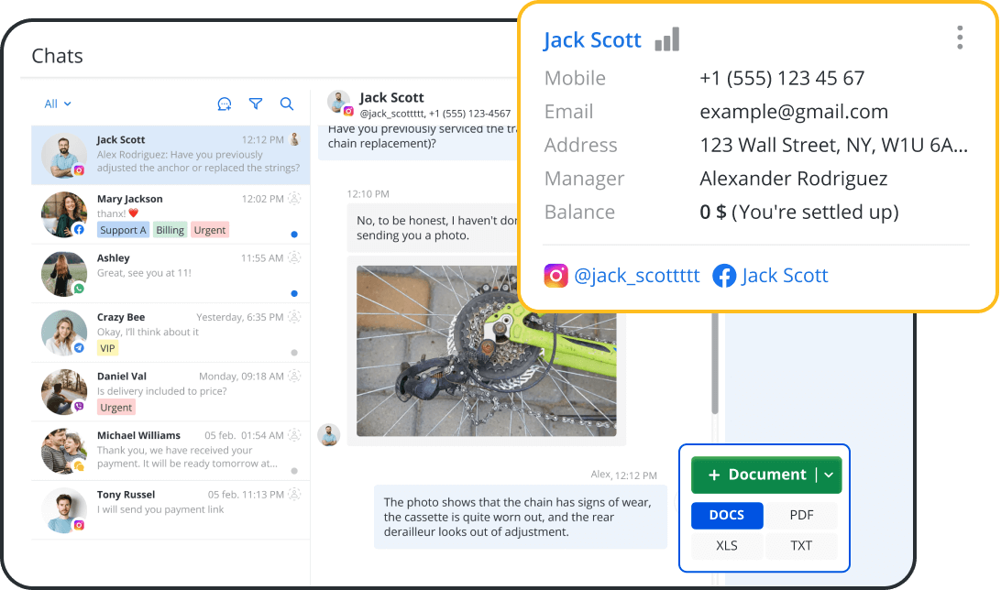
Task: Start a new chat from the sidebar
Action: [224, 104]
